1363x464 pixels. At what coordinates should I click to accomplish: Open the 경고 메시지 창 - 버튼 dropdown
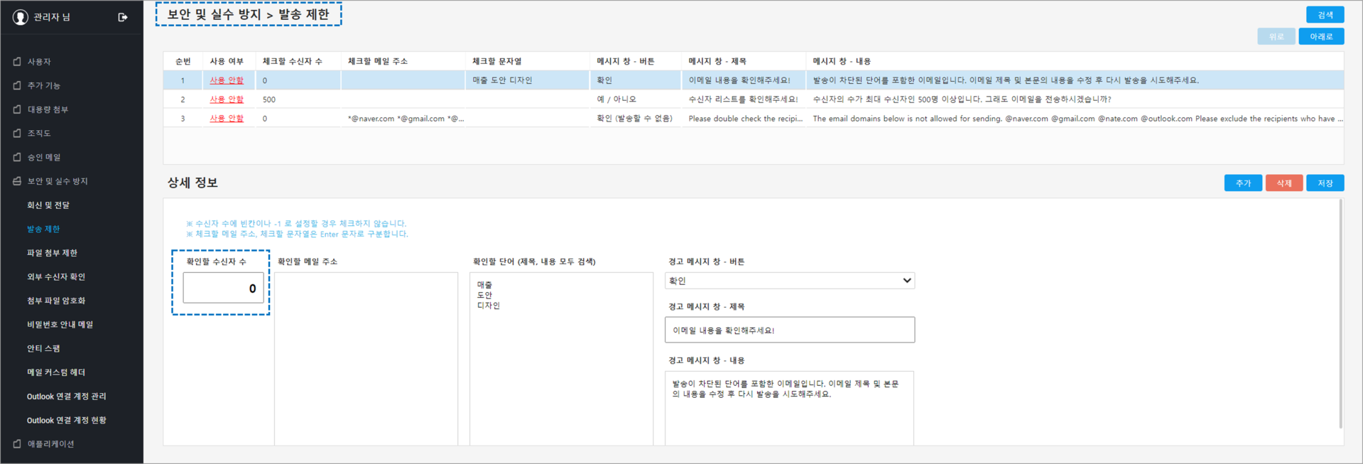point(789,281)
